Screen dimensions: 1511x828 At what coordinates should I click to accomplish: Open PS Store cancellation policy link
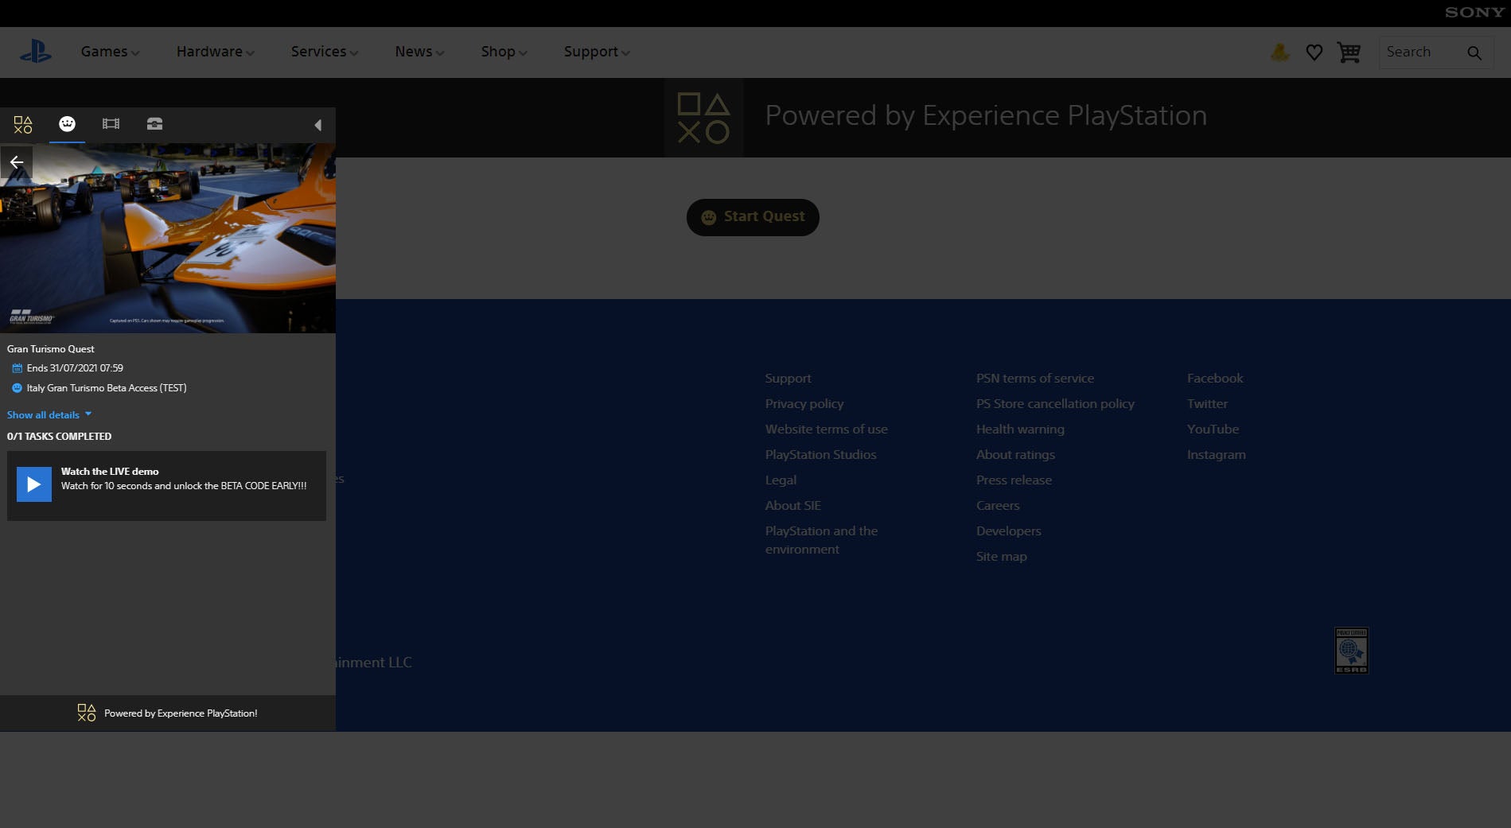click(x=1055, y=404)
